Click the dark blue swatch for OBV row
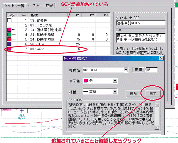 click(9, 44)
